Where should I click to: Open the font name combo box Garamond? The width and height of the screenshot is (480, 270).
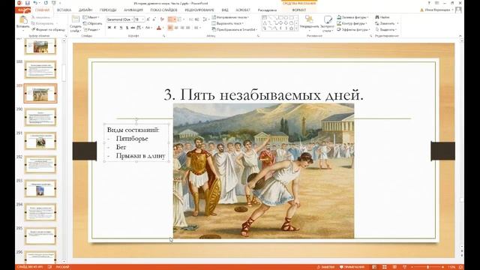[x=120, y=19]
